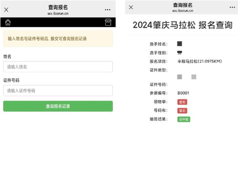Tap the 选手性别 label
Viewport: 238px width, 189px height.
[159, 53]
